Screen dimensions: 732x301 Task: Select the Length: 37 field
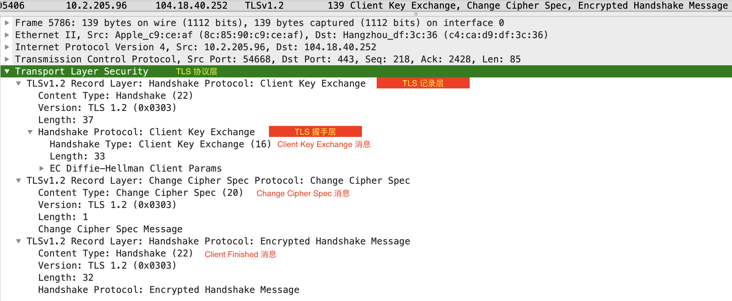click(x=65, y=120)
